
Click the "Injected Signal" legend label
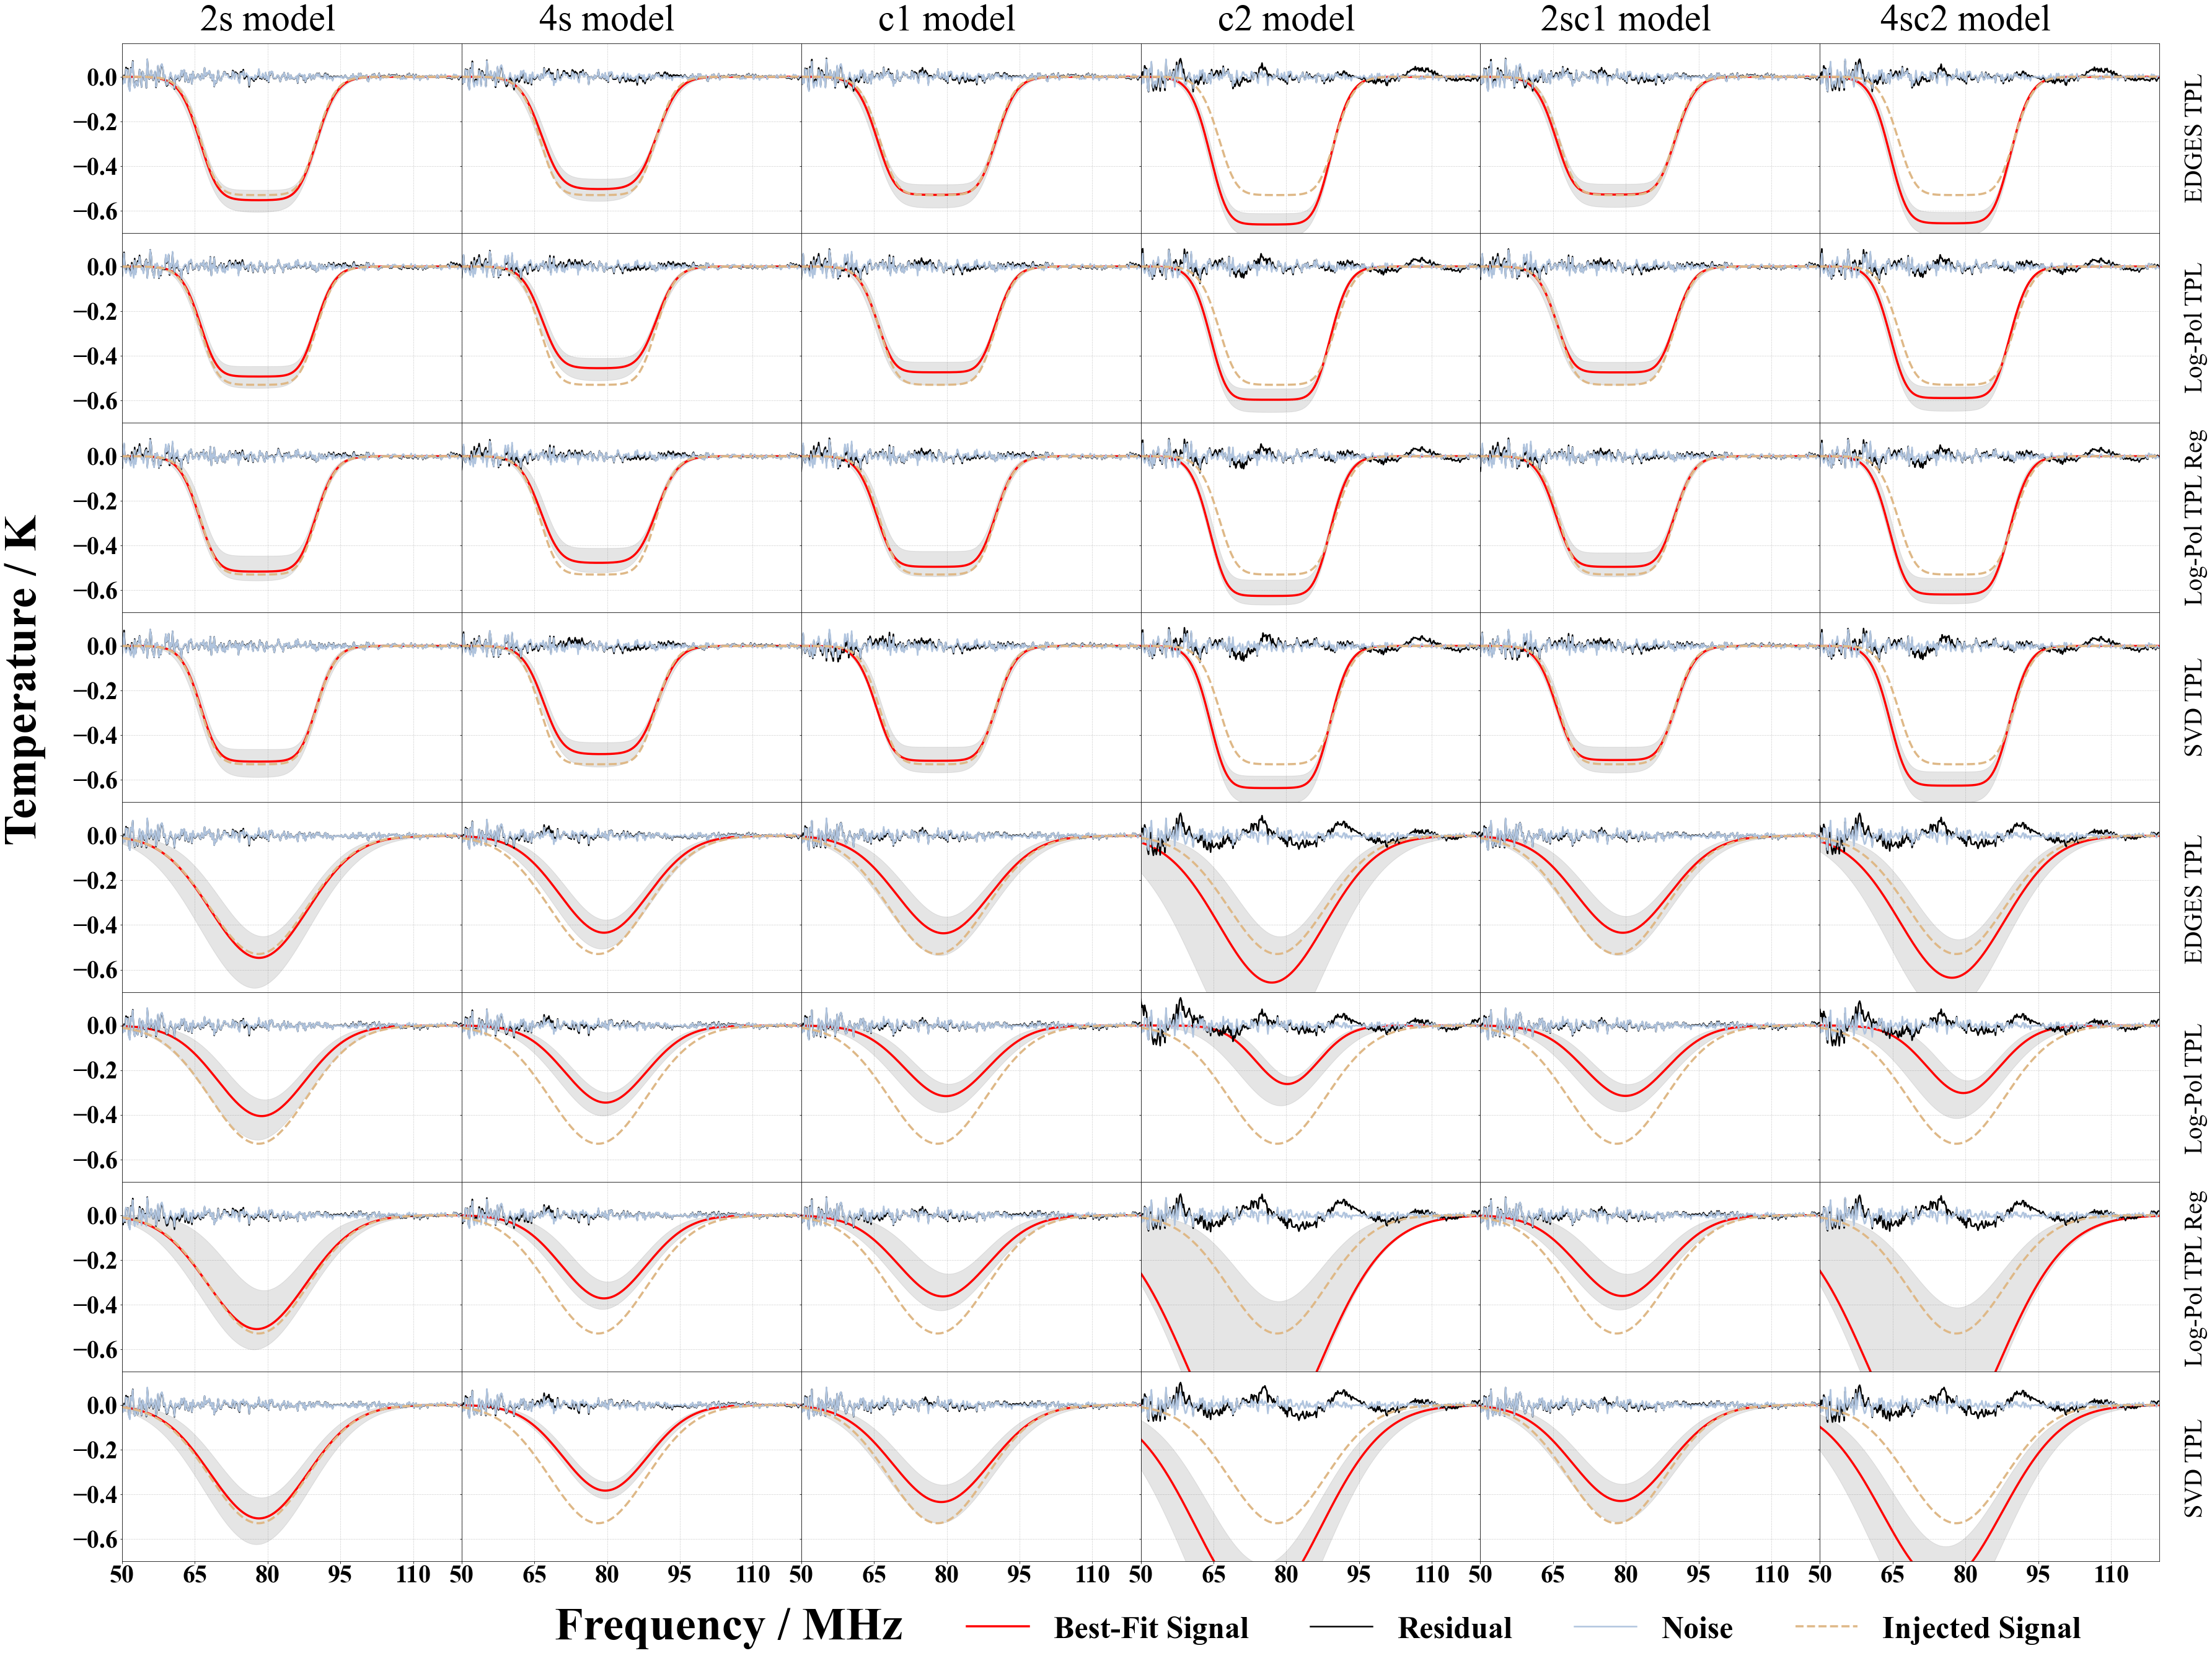[1981, 1628]
